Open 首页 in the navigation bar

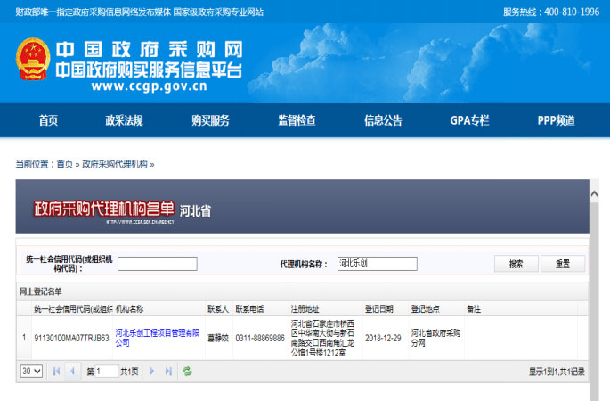click(48, 121)
